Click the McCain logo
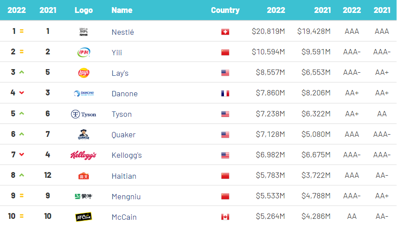The height and width of the screenshot is (226, 397). (x=83, y=217)
